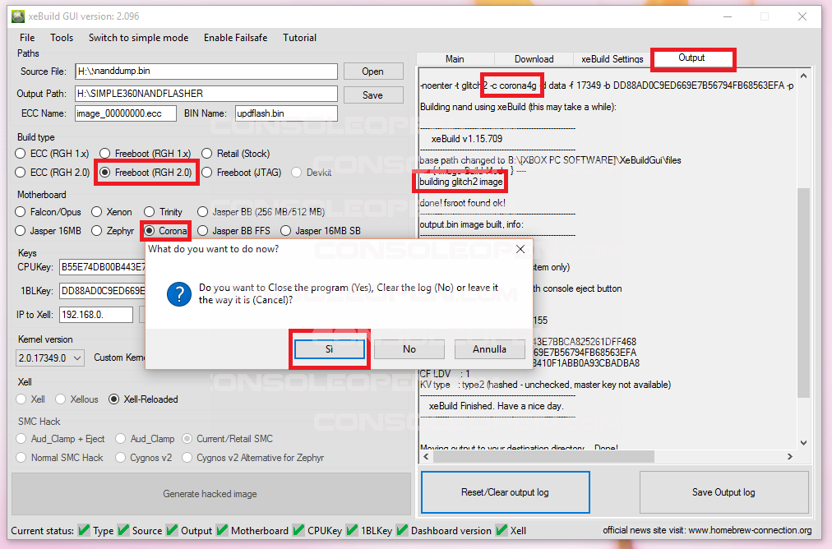Open the File menu
Screen dimensions: 832x549
tap(27, 38)
